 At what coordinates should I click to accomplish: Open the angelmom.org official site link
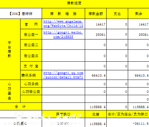click(63, 24)
